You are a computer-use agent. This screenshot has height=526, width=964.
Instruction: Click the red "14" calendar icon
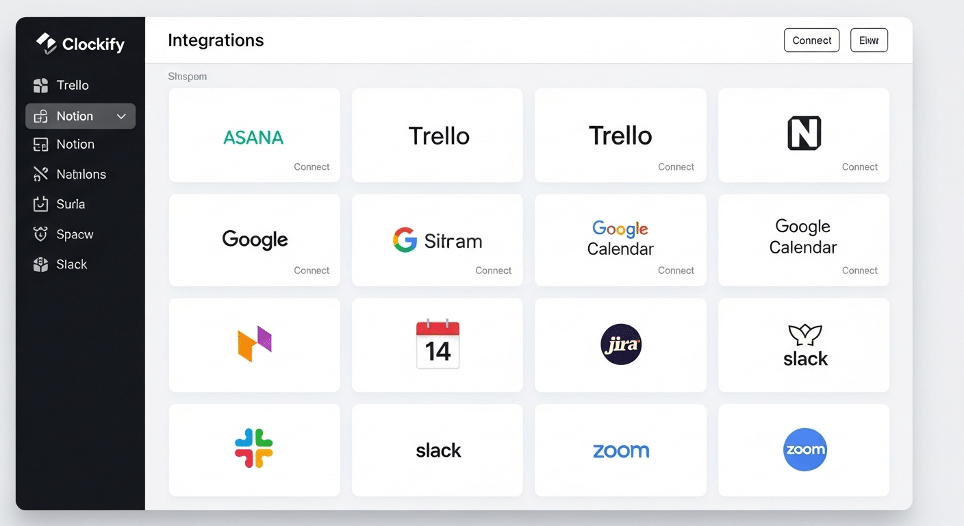click(x=437, y=345)
